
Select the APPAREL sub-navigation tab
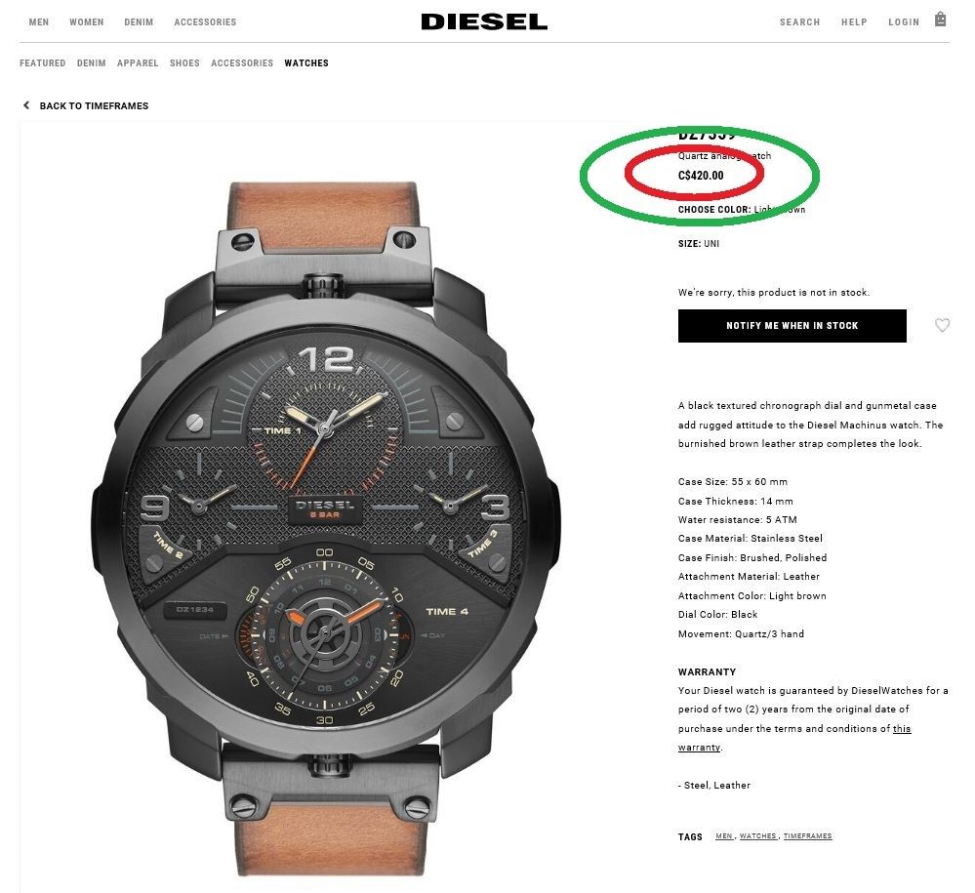coord(138,62)
